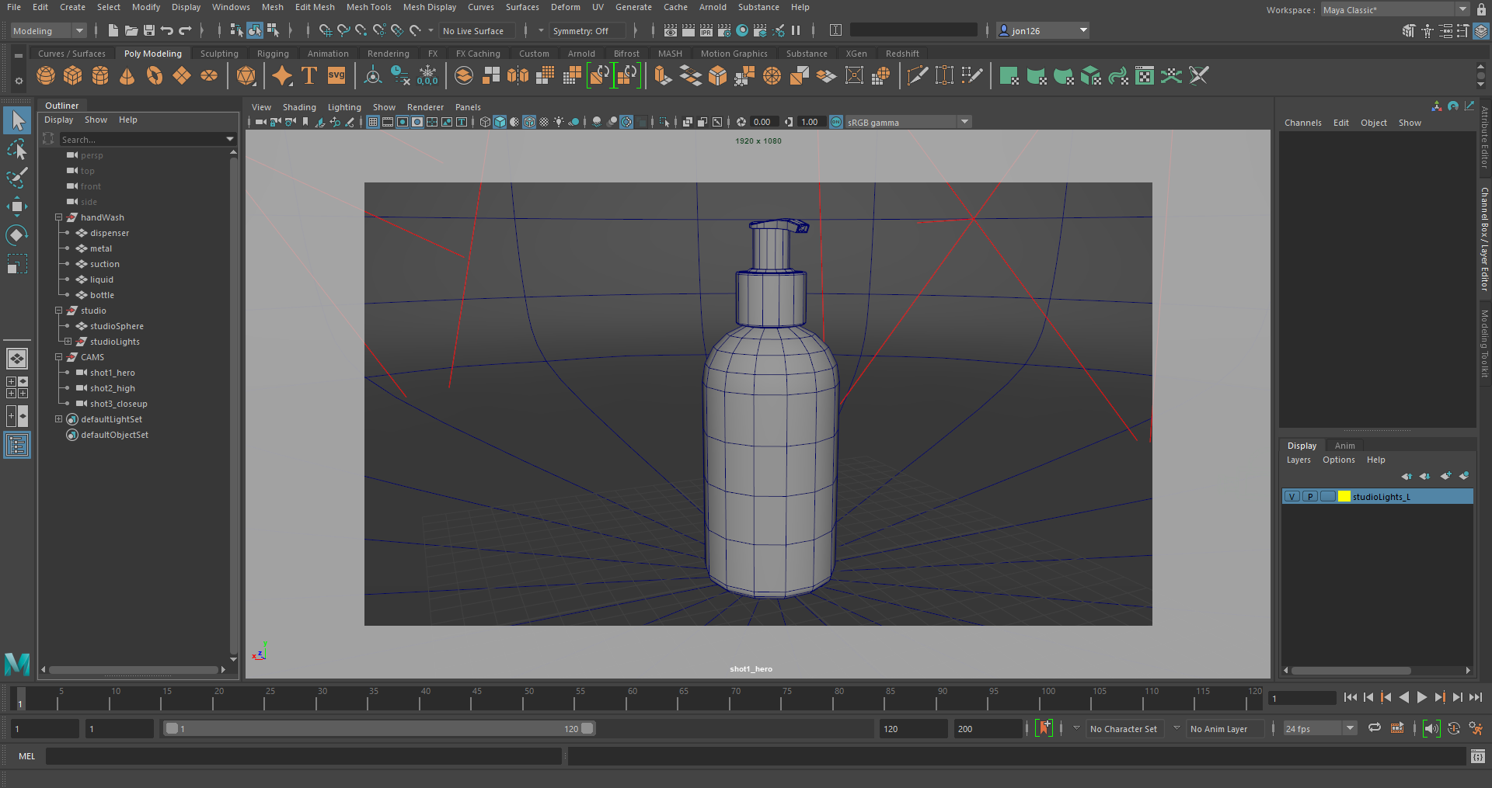
Task: Create a polygon sphere from shelf
Action: 46,75
